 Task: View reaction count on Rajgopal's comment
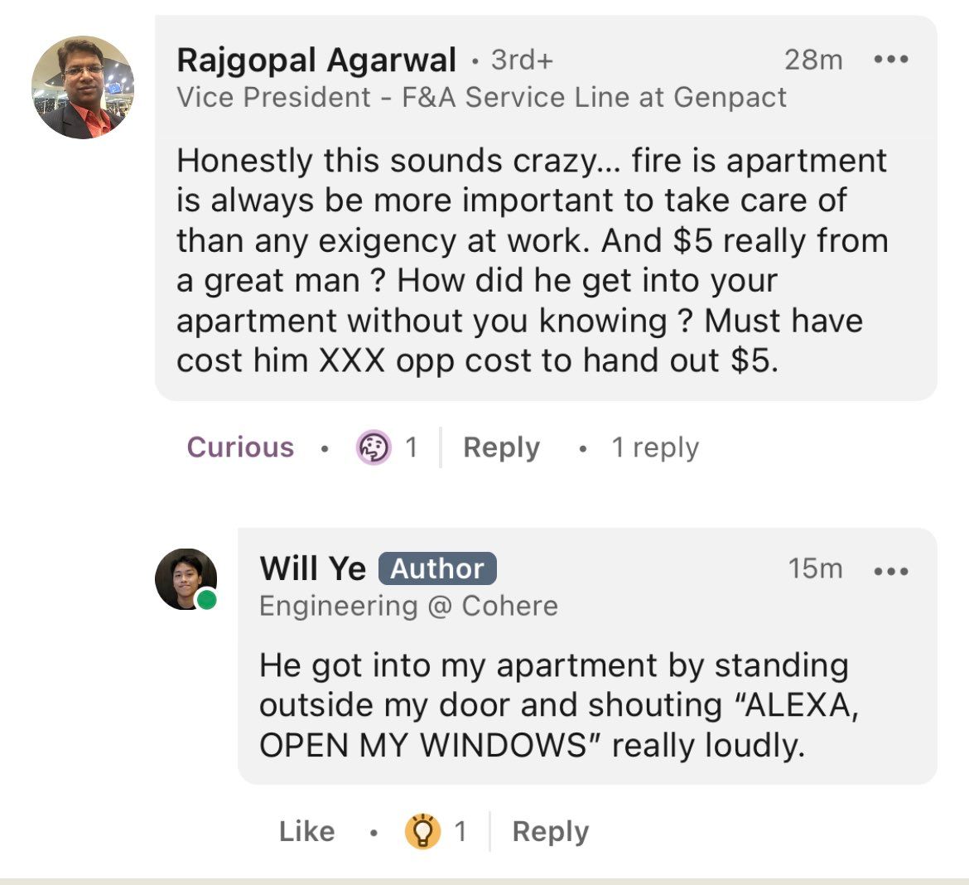411,447
